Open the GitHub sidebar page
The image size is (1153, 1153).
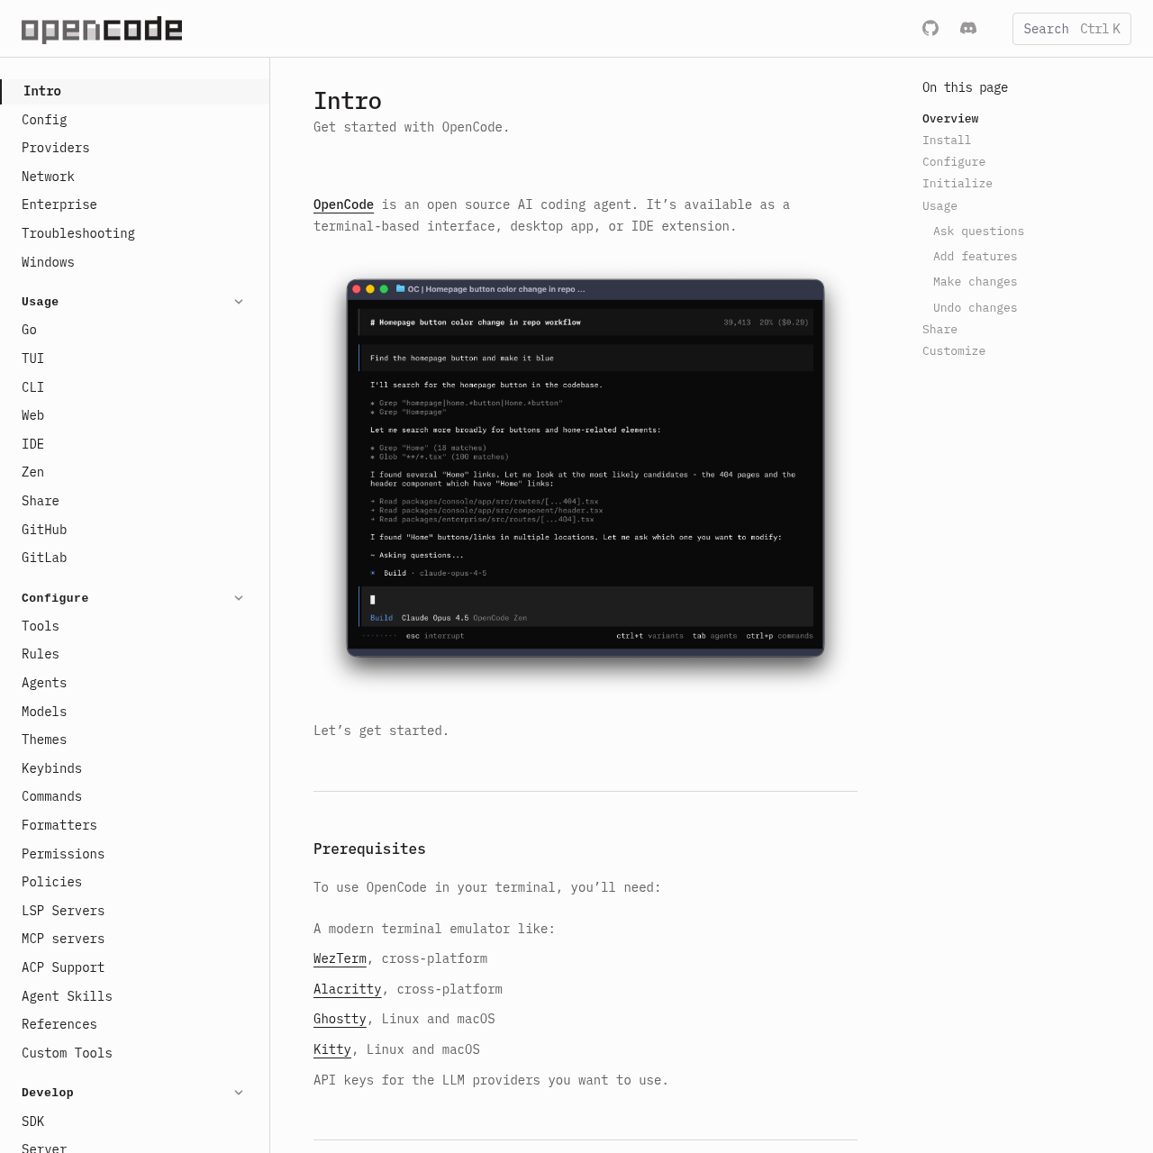pyautogui.click(x=44, y=530)
